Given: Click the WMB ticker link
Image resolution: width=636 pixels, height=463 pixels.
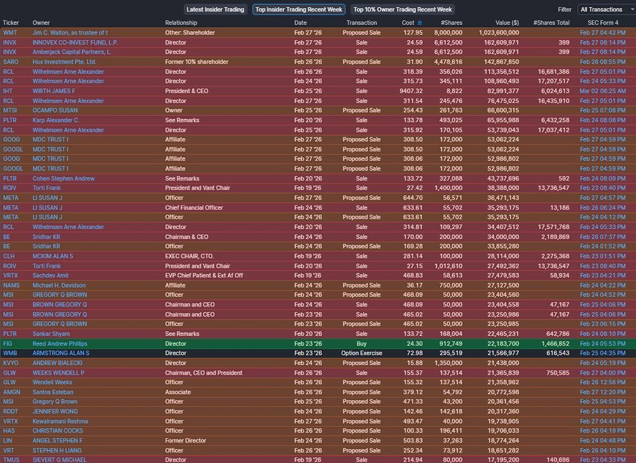Looking at the screenshot, I should (10, 353).
